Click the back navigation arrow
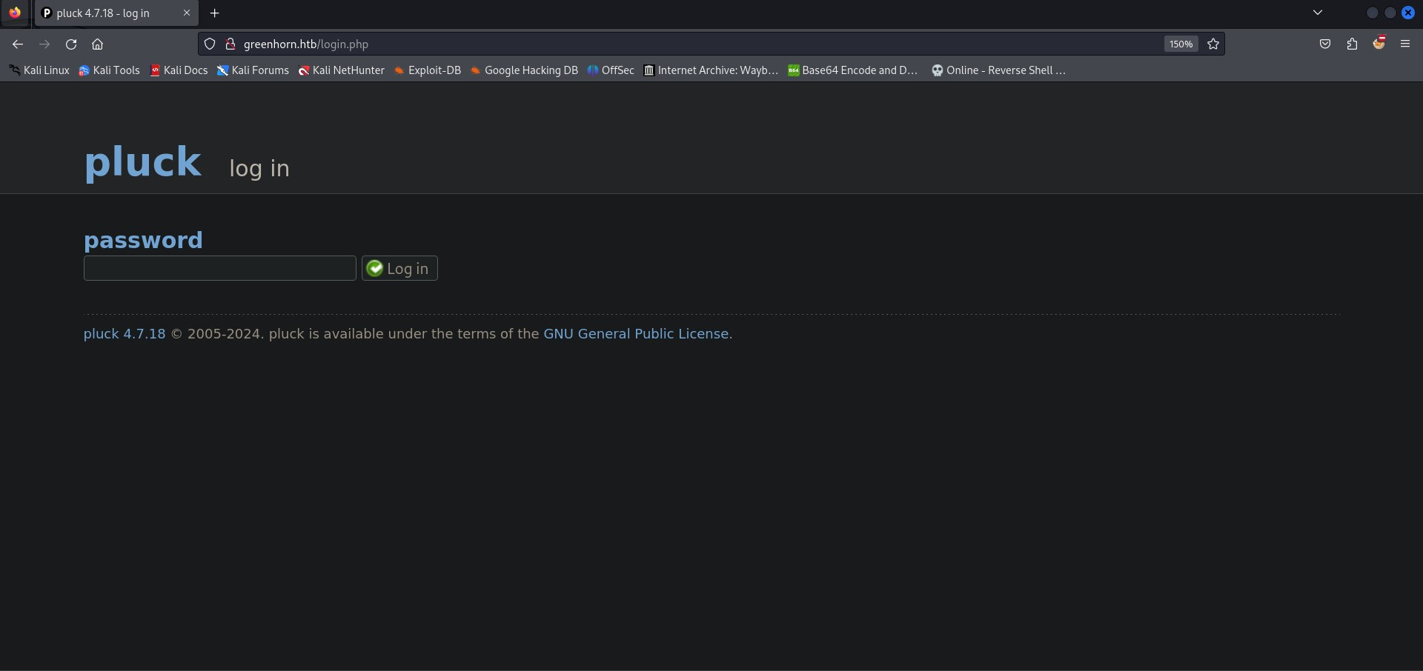Screen dimensions: 1423x671 [x=18, y=44]
